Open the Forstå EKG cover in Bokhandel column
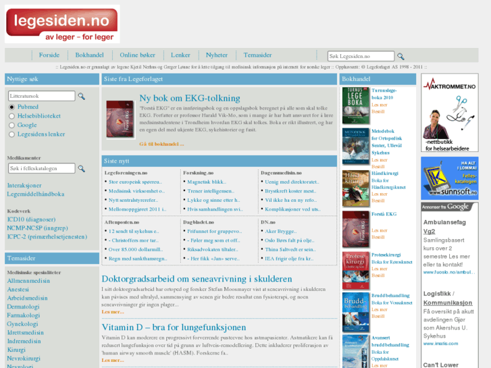The height and width of the screenshot is (368, 491). [356, 230]
